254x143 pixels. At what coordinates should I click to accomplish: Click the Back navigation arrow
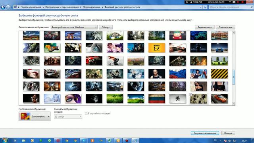point(3,7)
